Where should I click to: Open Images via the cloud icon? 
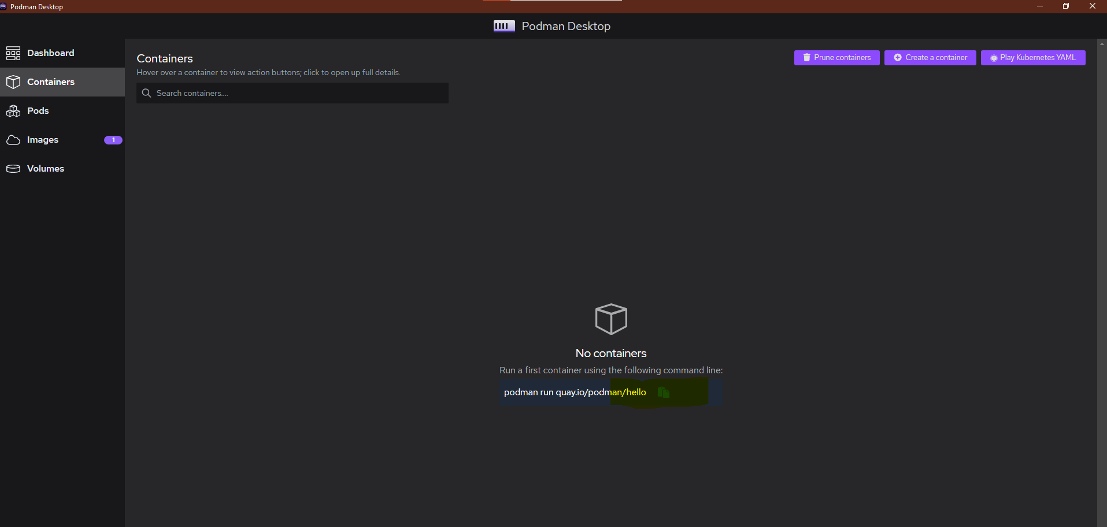pos(14,139)
